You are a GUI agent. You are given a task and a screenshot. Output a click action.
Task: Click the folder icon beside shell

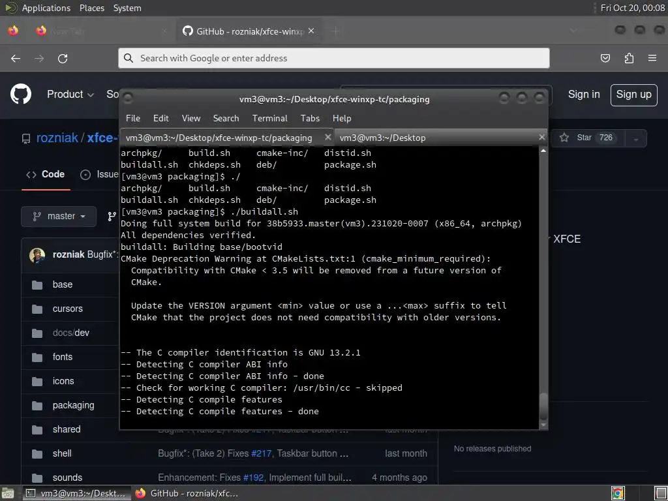[x=37, y=454]
